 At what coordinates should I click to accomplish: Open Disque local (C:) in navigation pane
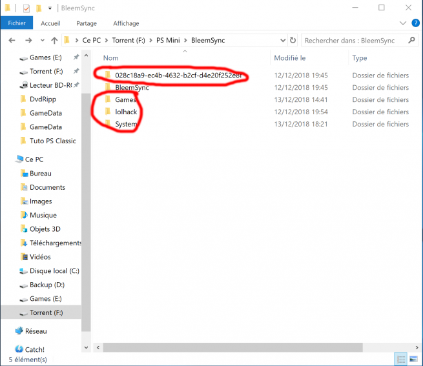tap(54, 271)
